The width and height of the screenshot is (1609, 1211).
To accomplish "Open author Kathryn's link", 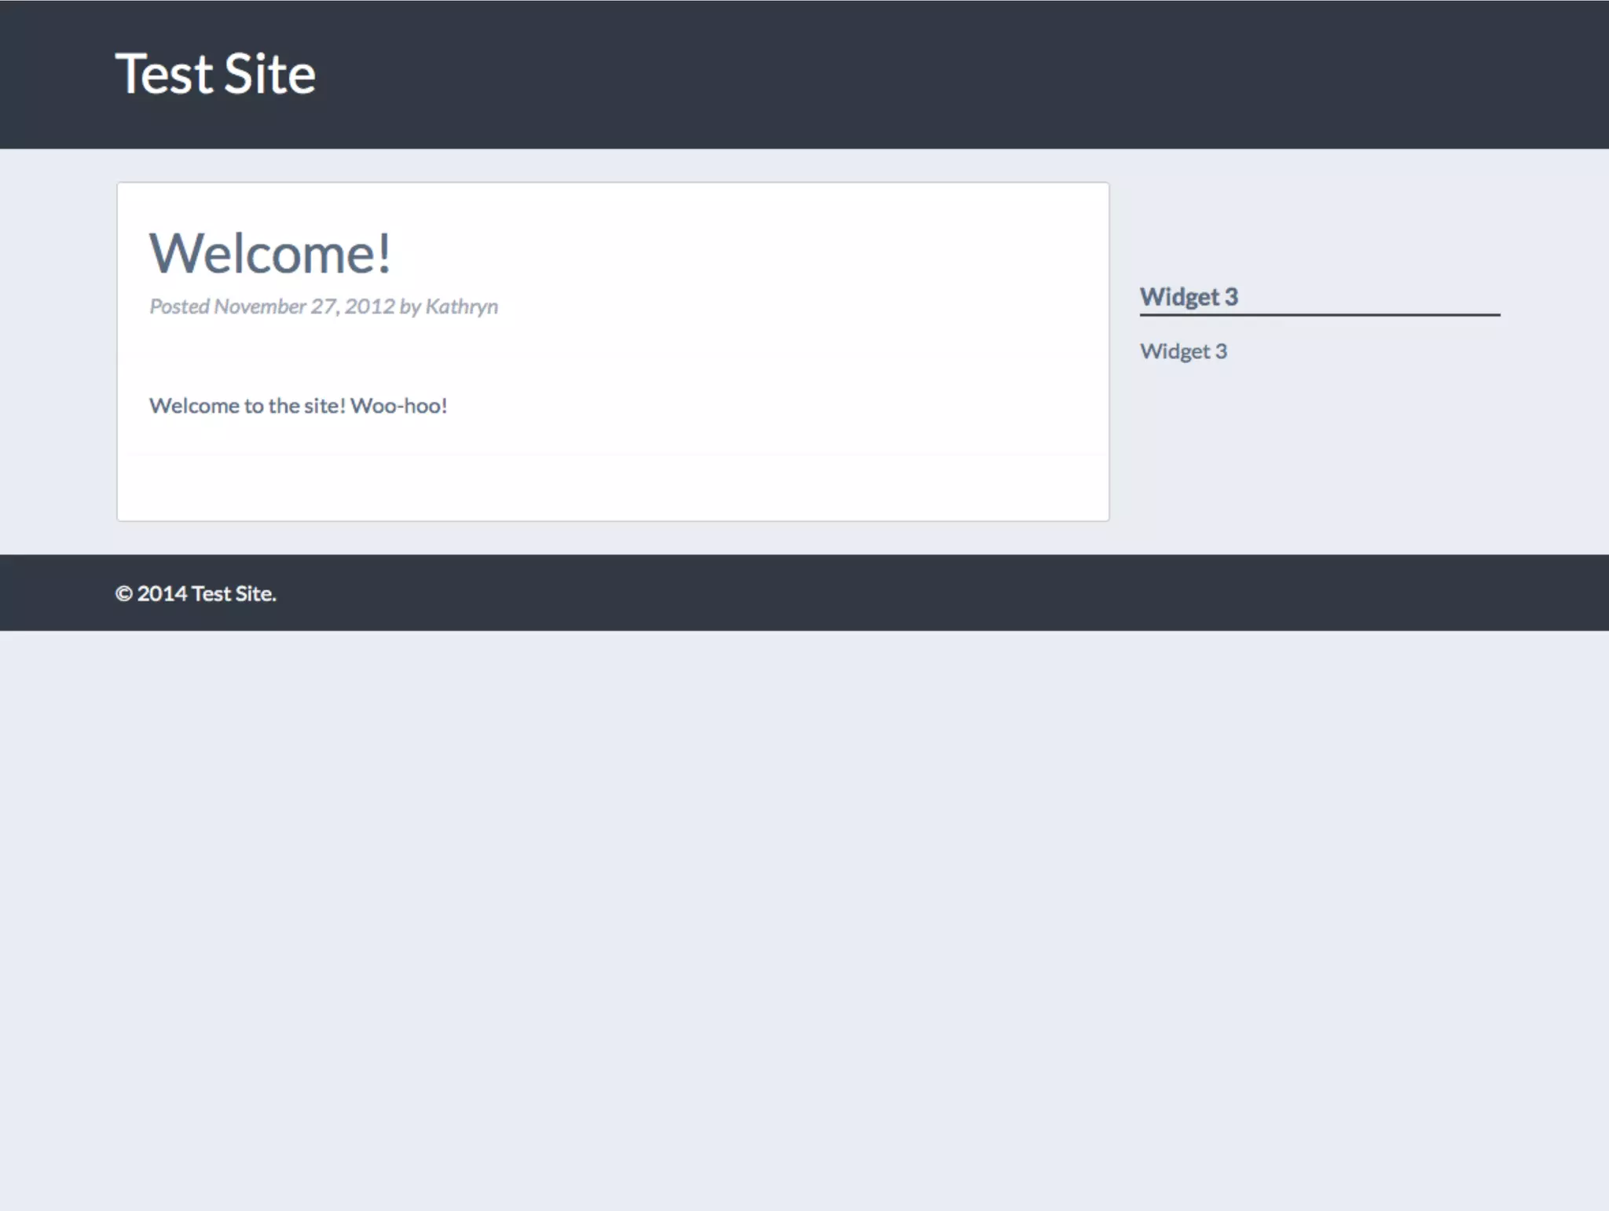I will click(461, 306).
